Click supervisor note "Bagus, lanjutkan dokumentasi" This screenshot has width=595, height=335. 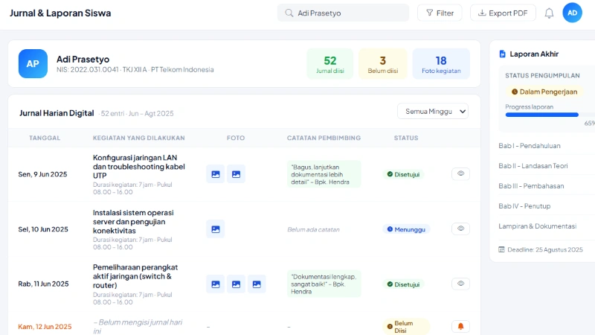point(324,174)
